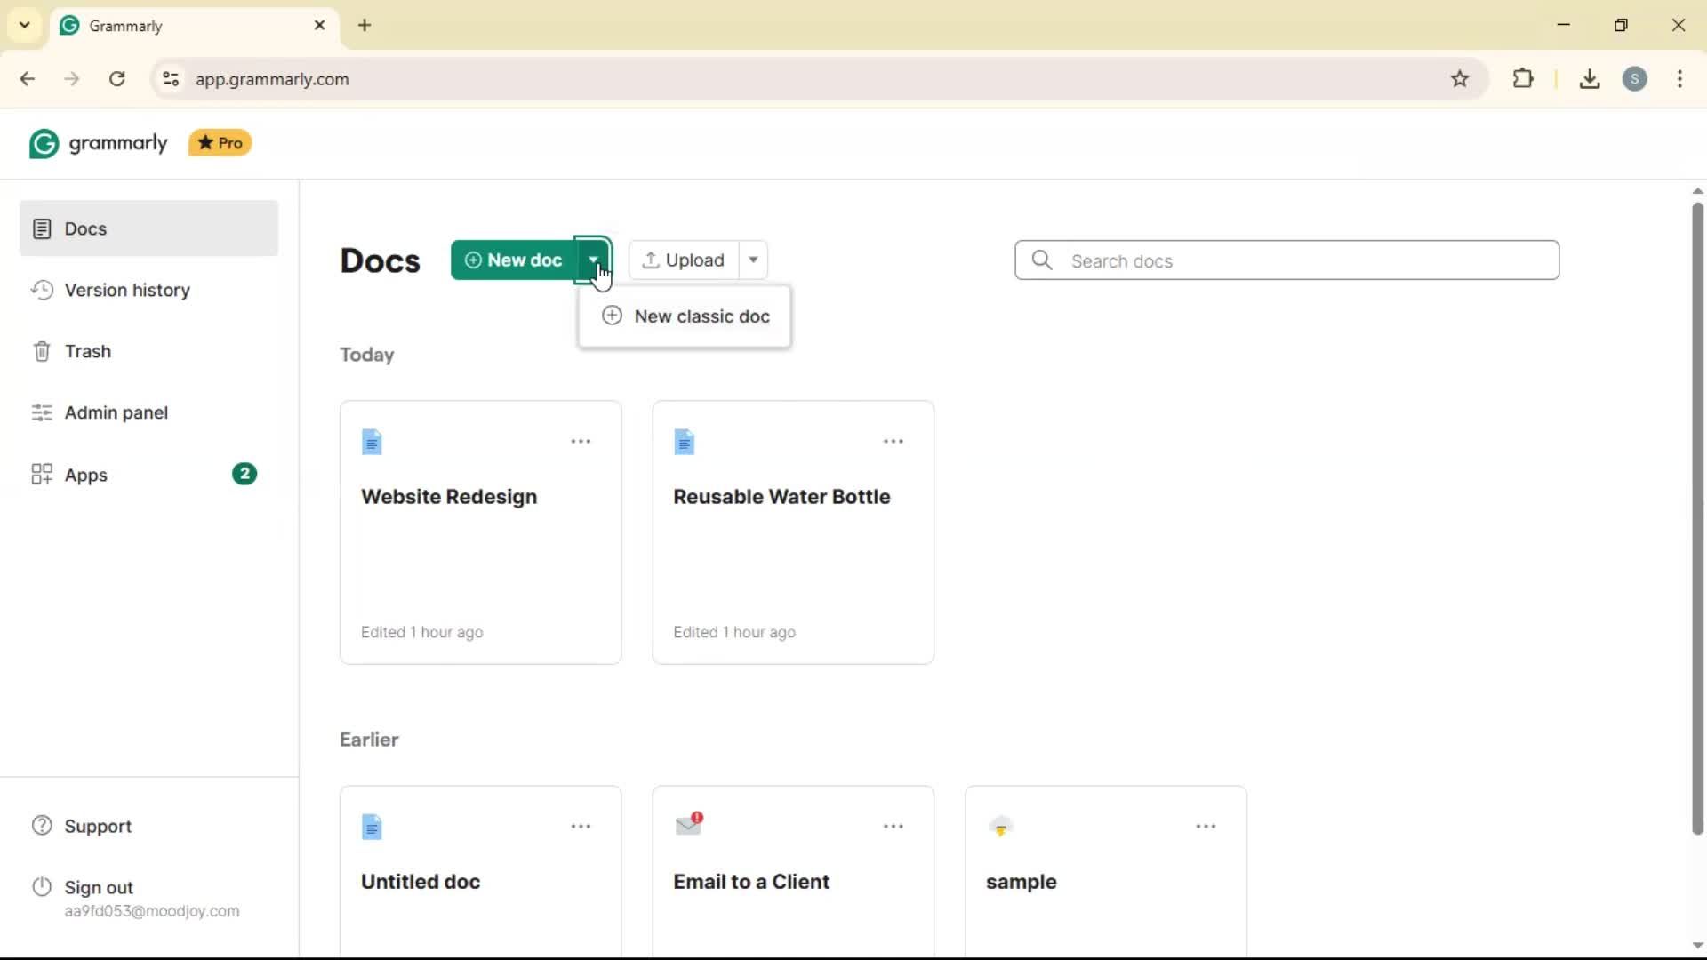Screen dimensions: 1707x960
Task: Bookmark this tab star icon
Action: [1460, 79]
